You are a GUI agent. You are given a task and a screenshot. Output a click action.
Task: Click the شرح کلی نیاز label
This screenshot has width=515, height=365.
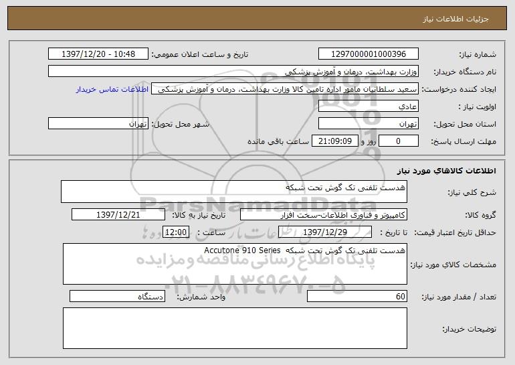(472, 192)
